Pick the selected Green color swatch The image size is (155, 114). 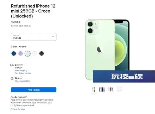(28, 54)
